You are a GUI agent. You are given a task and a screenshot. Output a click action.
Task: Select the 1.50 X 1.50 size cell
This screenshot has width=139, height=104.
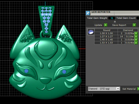pyautogui.click(x=106, y=33)
